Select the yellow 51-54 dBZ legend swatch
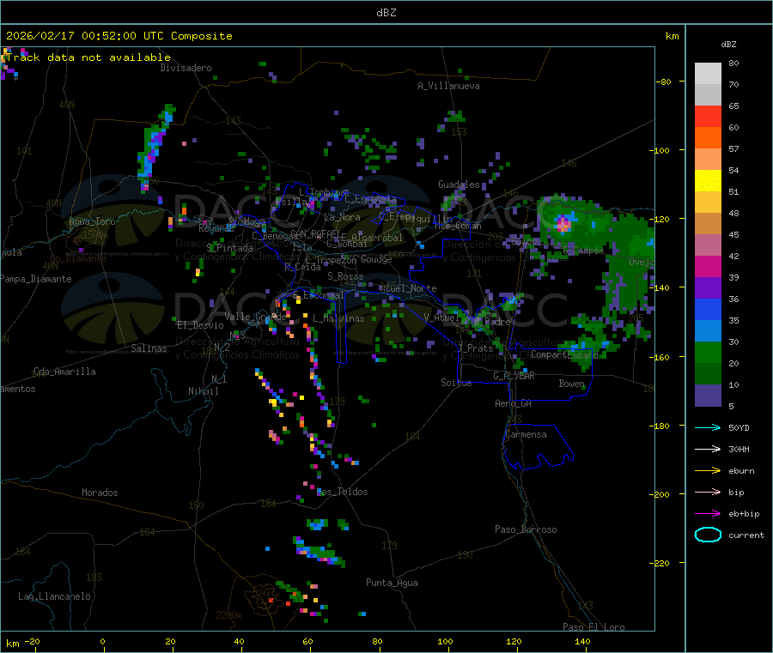 708,181
